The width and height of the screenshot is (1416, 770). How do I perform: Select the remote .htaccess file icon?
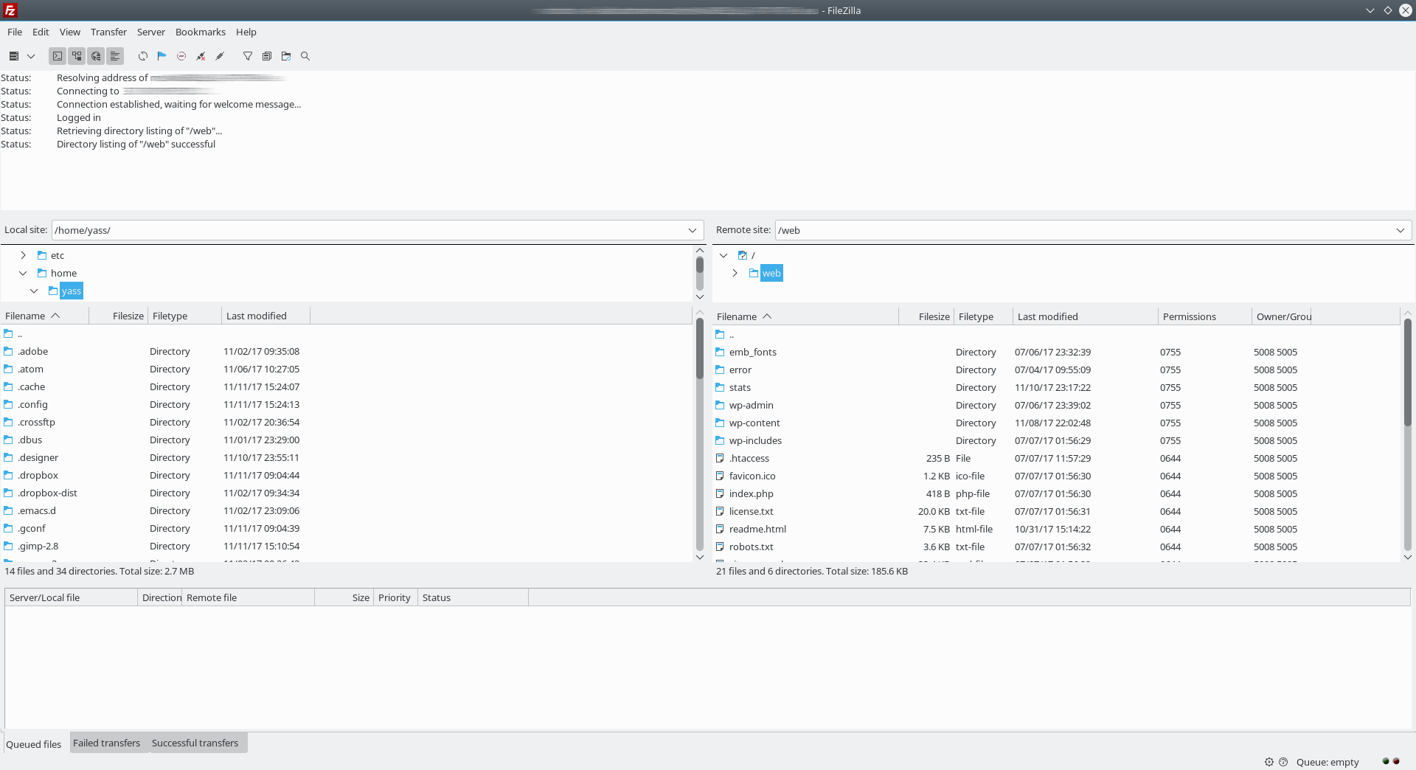(x=720, y=458)
